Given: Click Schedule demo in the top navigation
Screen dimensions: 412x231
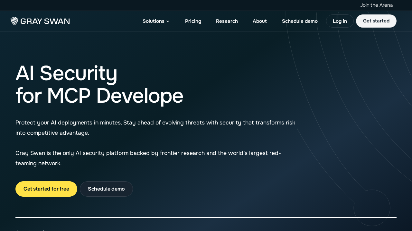Looking at the screenshot, I should (x=300, y=21).
